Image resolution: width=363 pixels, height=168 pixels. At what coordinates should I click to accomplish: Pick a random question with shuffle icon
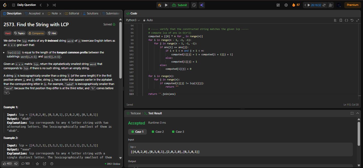point(54,5)
